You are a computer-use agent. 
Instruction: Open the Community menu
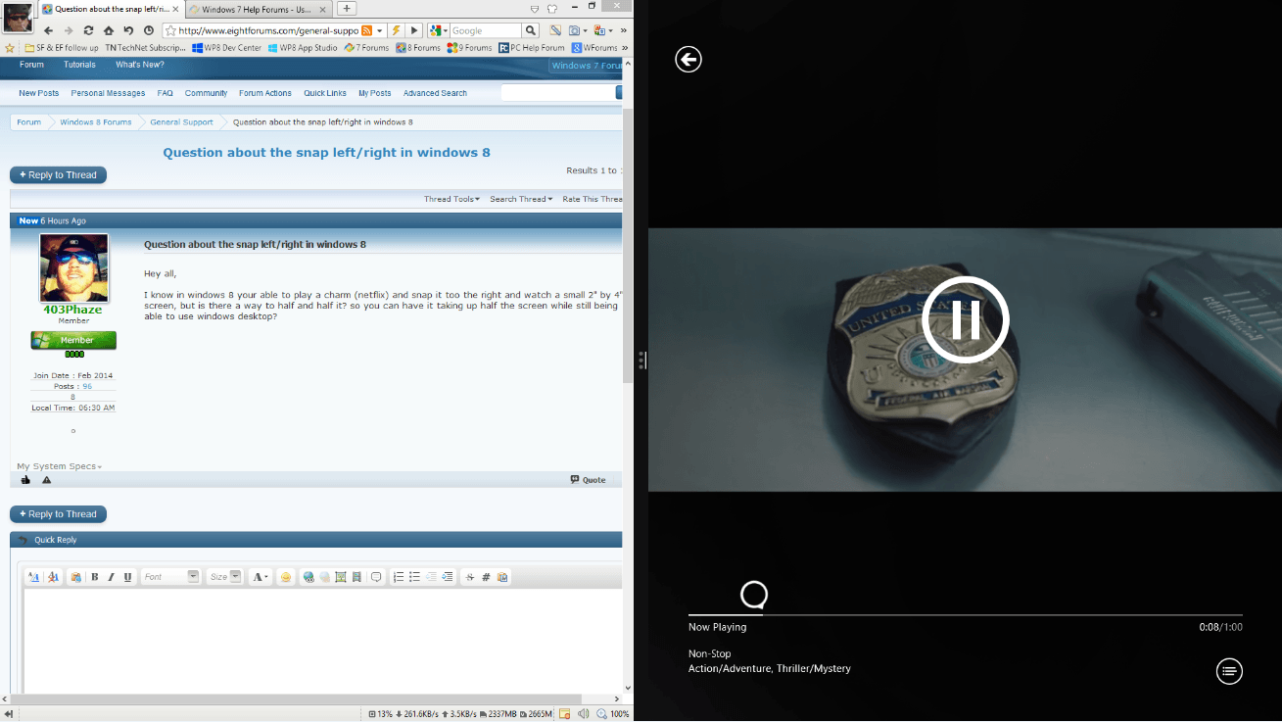coord(206,93)
